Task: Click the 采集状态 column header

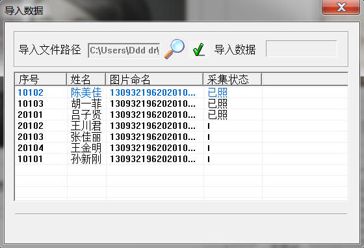Action: [233, 79]
